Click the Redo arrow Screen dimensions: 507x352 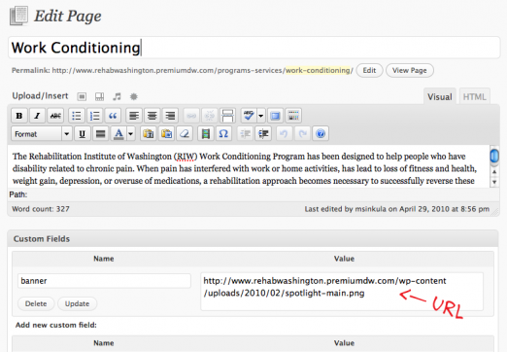(302, 134)
